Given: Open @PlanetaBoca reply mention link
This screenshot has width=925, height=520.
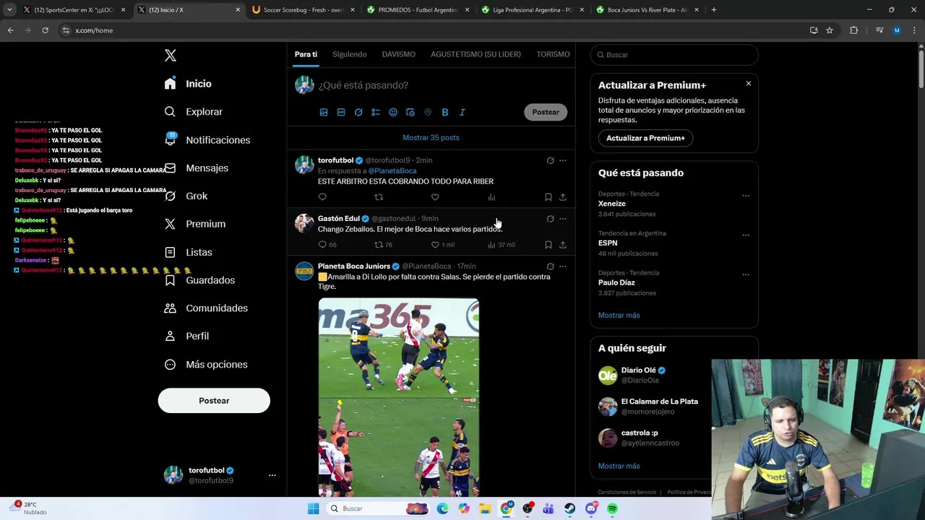Looking at the screenshot, I should [x=392, y=170].
